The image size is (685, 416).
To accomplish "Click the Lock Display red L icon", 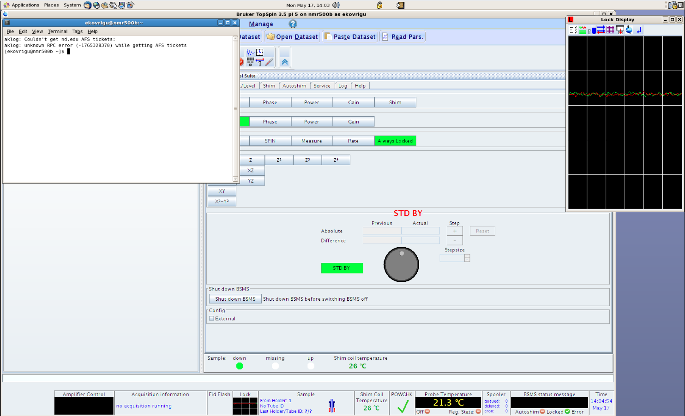I will (571, 19).
